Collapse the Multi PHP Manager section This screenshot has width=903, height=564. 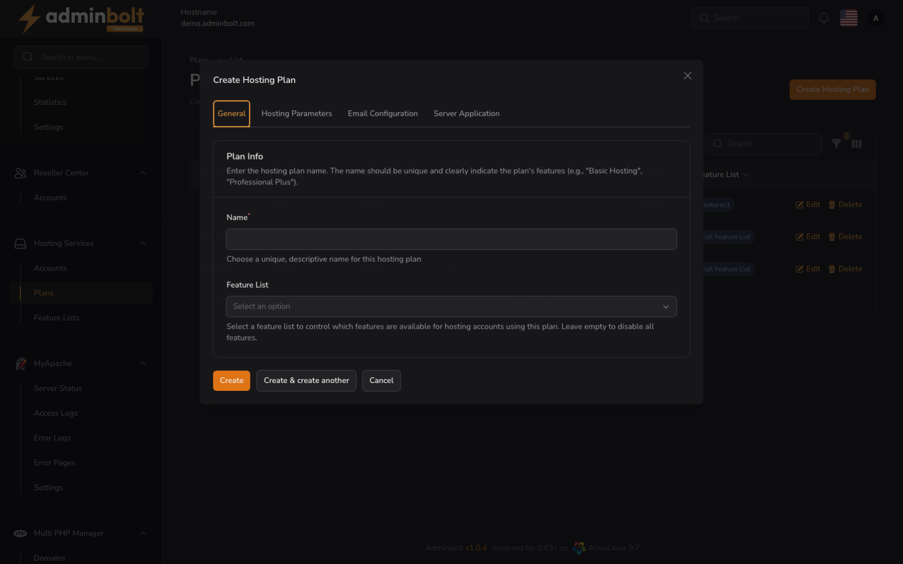143,534
